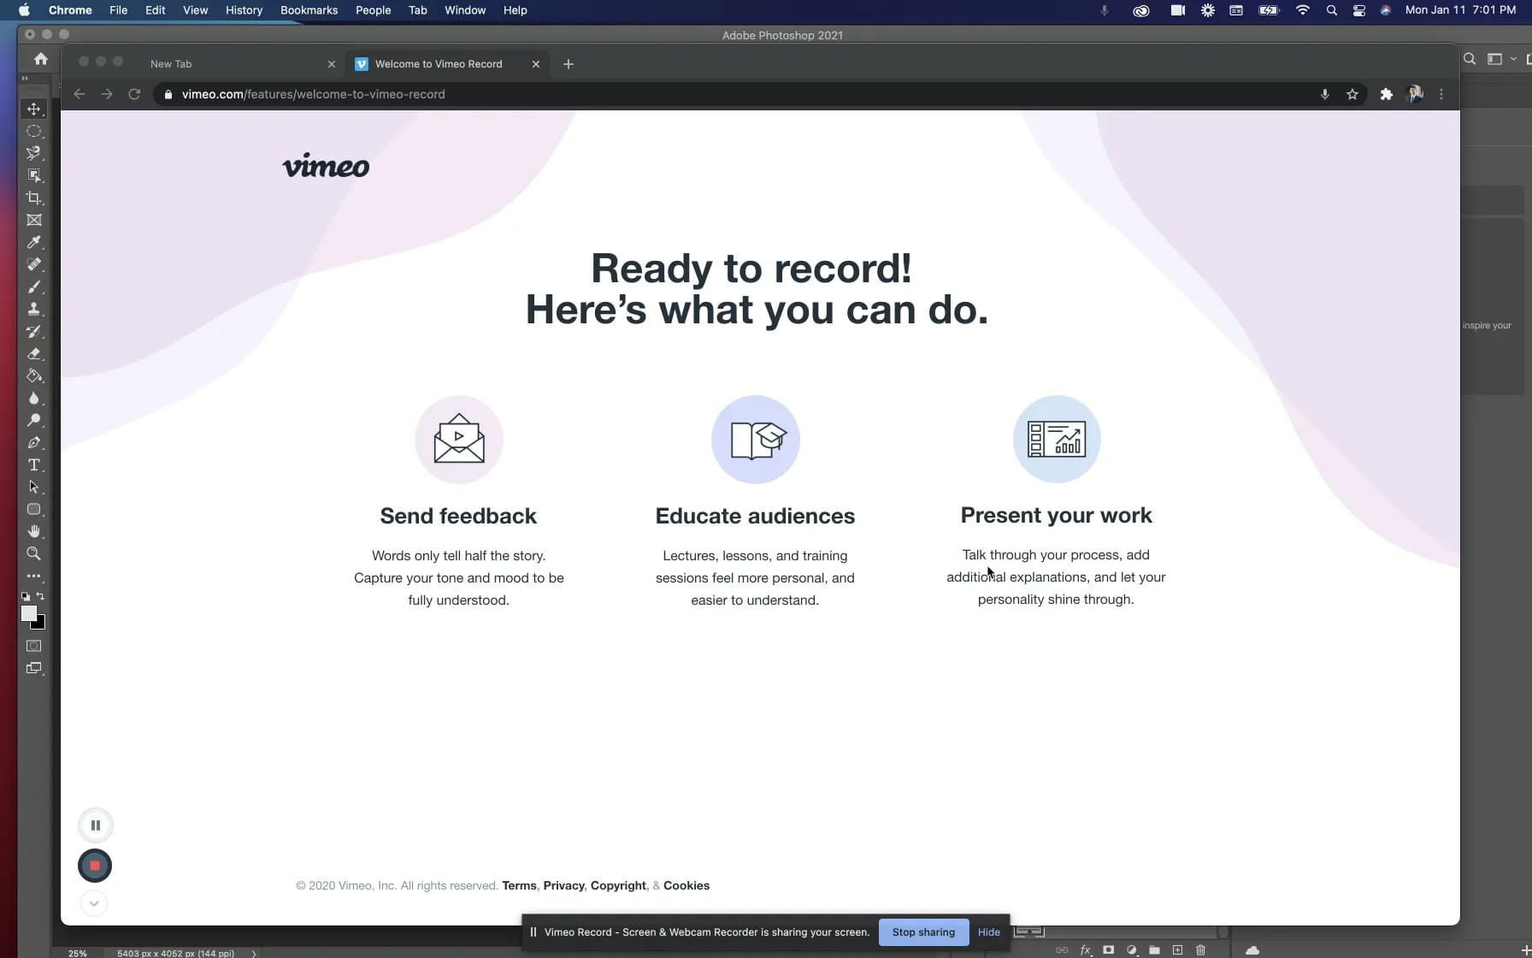Select the Dodge tool
This screenshot has width=1532, height=958.
pyautogui.click(x=34, y=420)
